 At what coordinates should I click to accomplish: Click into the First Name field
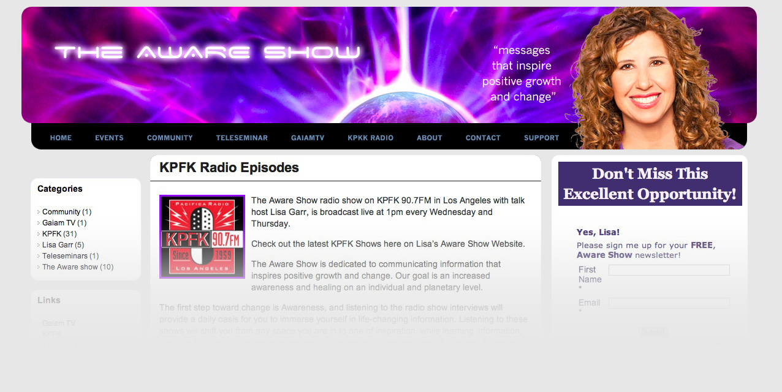[x=669, y=270]
